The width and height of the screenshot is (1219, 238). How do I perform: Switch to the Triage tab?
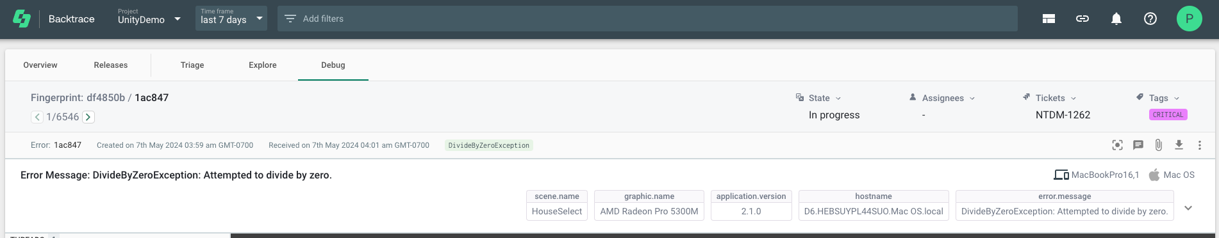(192, 65)
